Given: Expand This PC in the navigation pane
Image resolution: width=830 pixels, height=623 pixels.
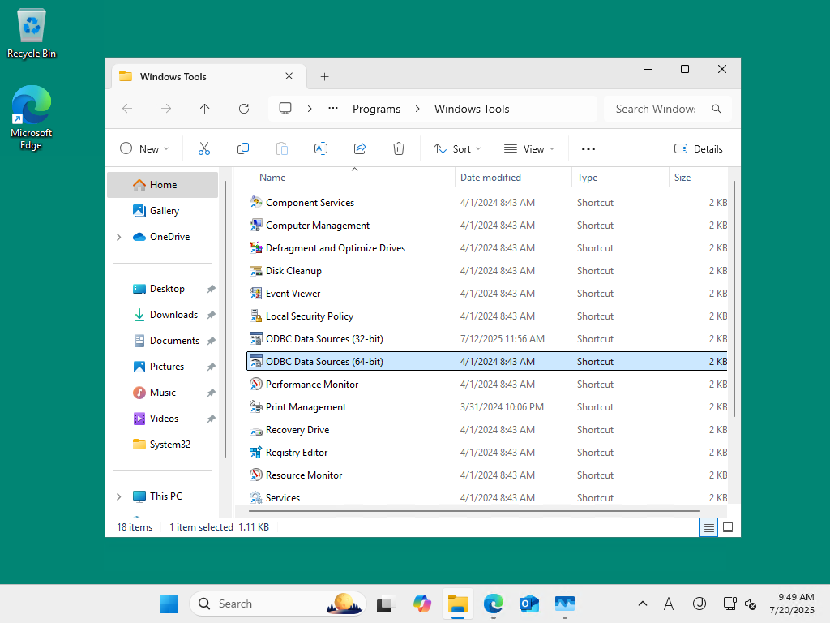Looking at the screenshot, I should (119, 496).
